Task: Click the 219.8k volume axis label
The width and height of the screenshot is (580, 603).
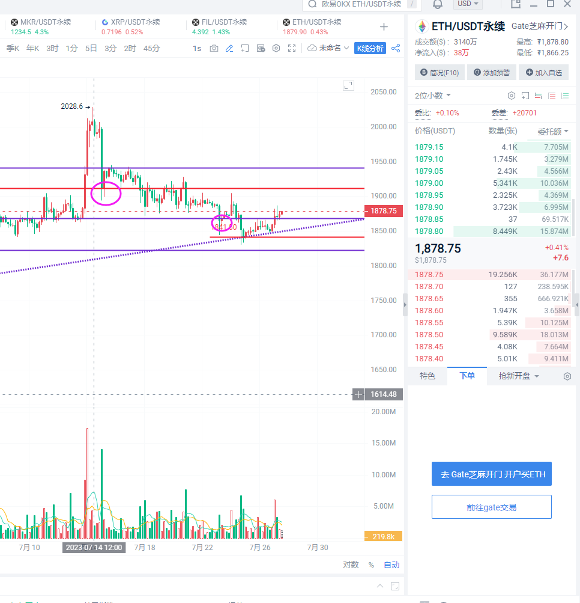Action: click(x=383, y=536)
